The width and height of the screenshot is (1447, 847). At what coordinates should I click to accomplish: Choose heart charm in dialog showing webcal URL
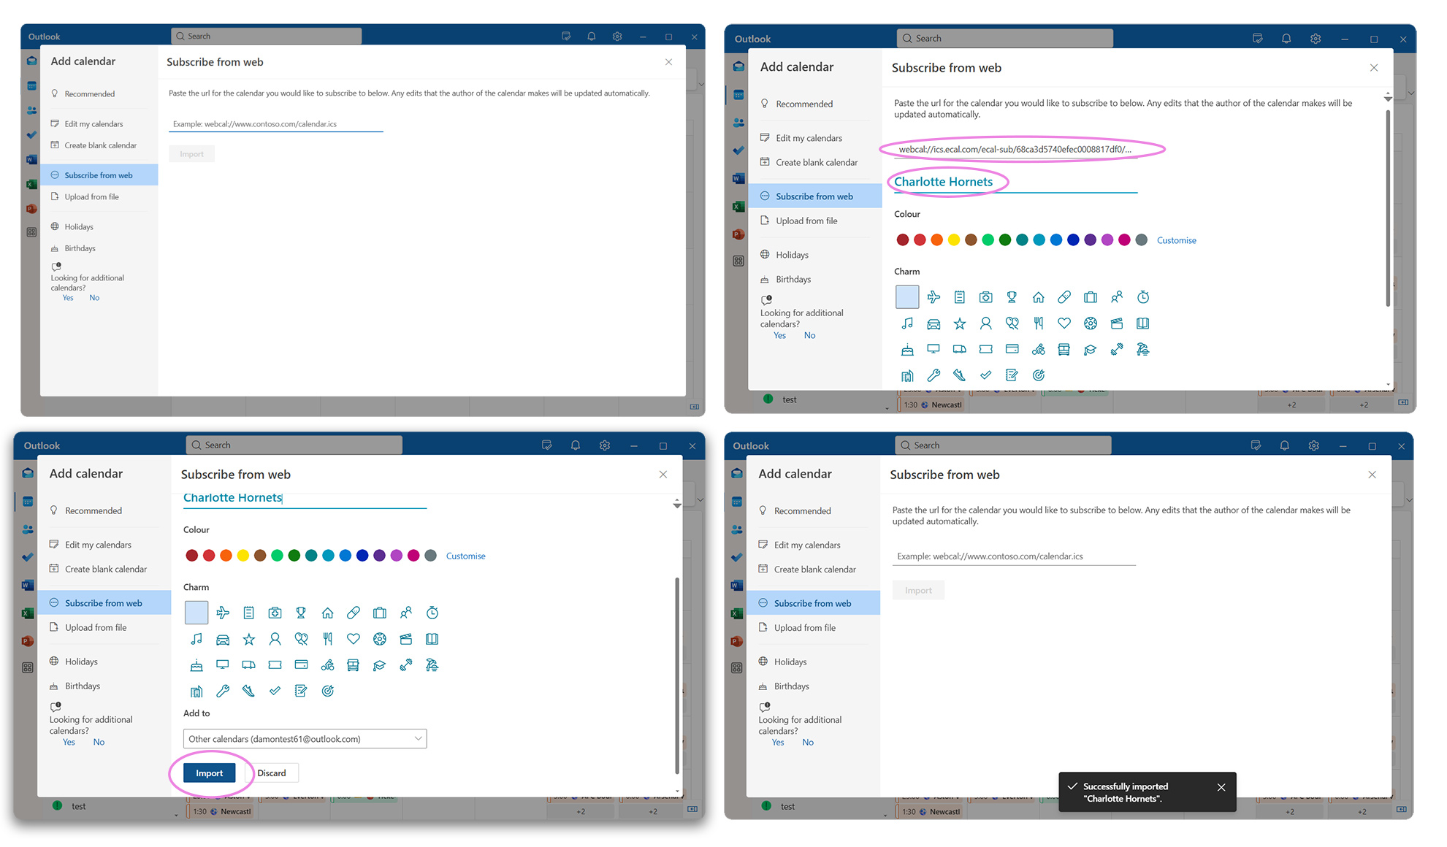(1064, 323)
